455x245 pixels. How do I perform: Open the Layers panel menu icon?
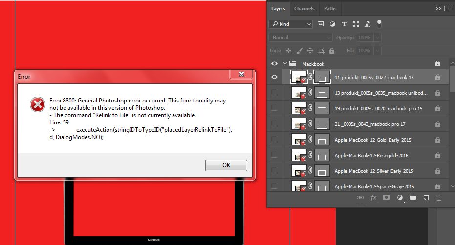point(451,9)
